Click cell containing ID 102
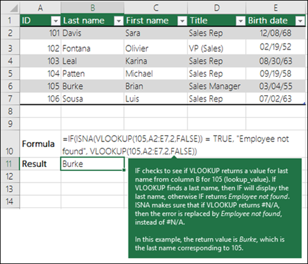Screen dimensions: 308x264 [x=40, y=47]
